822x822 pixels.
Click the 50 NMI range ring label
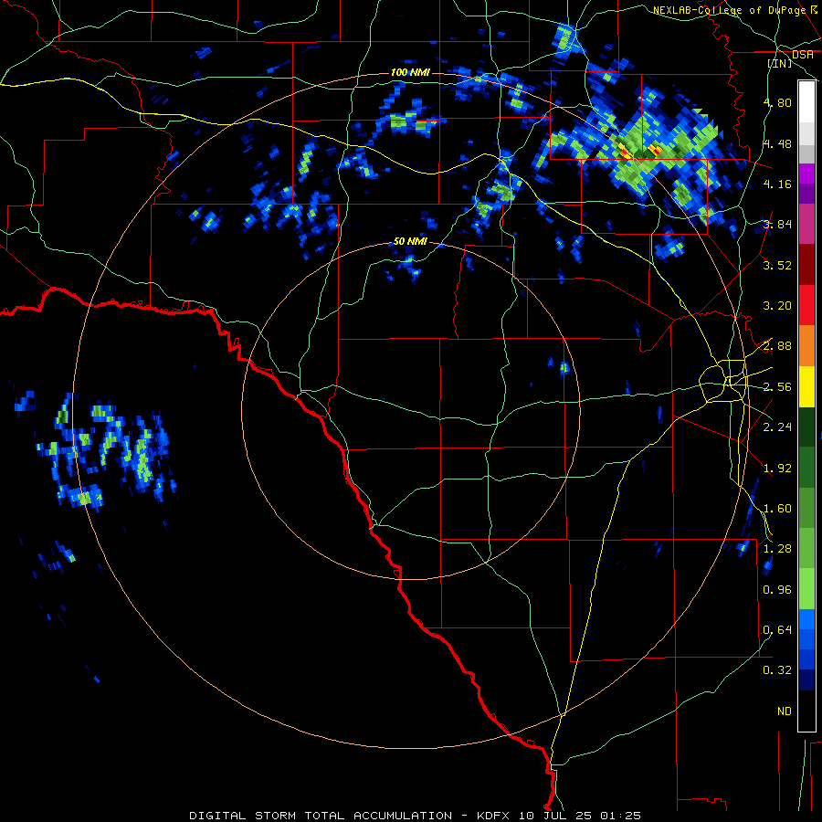tap(410, 241)
